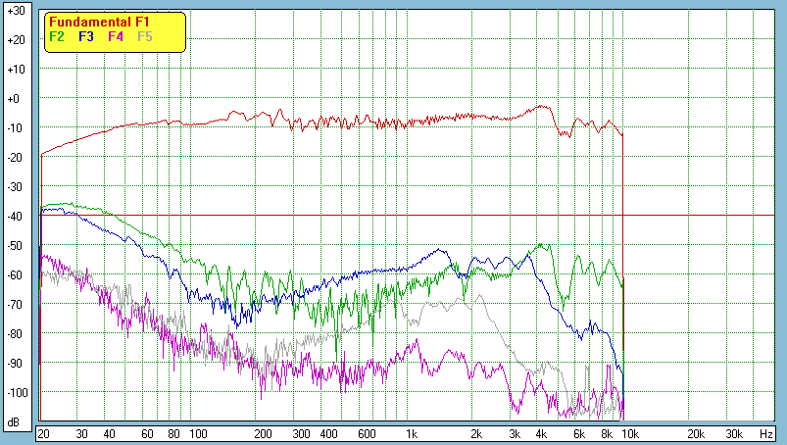
Task: Click the +30 value on the vertical axis
Action: (x=15, y=11)
